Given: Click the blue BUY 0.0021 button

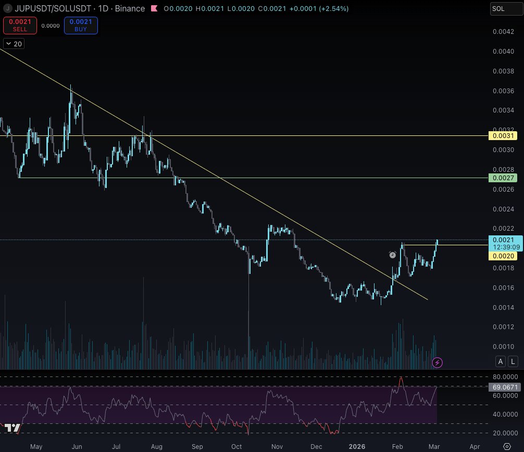Looking at the screenshot, I should click(x=81, y=26).
